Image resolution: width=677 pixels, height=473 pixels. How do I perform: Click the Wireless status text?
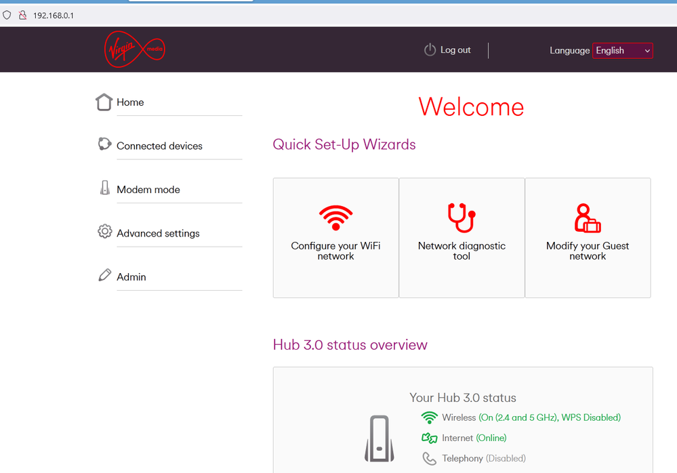(x=531, y=417)
